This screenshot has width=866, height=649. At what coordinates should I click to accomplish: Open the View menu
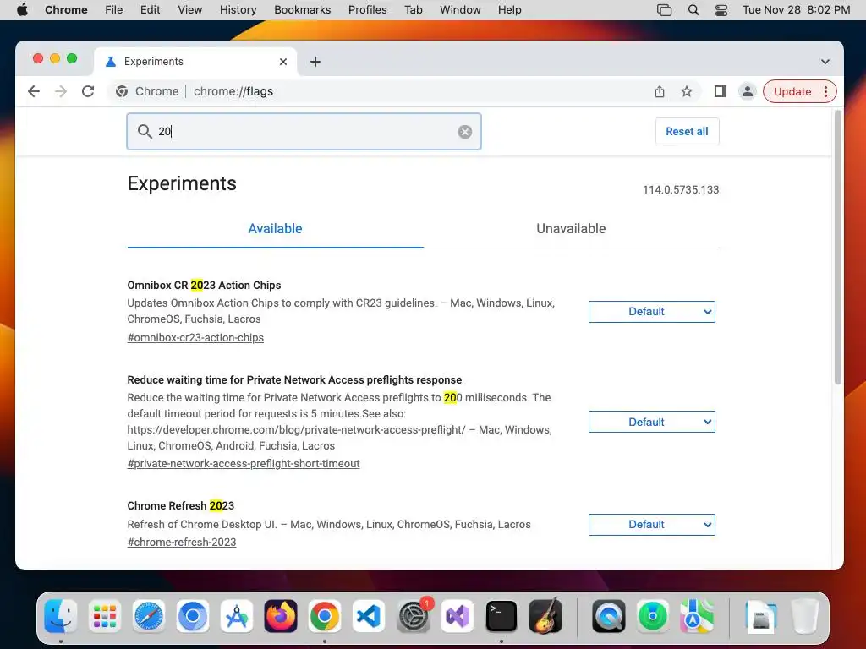(x=190, y=10)
